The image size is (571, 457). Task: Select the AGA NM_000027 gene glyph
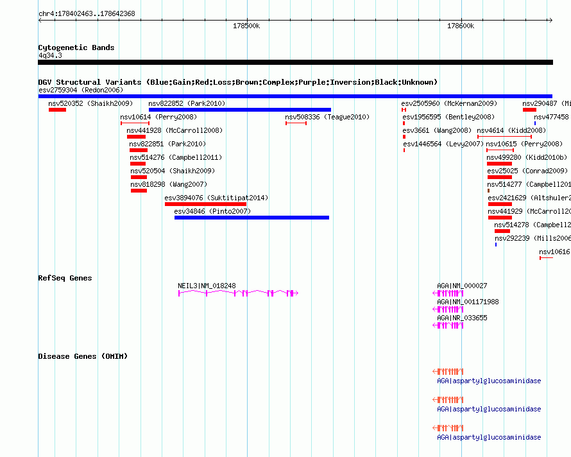[448, 293]
